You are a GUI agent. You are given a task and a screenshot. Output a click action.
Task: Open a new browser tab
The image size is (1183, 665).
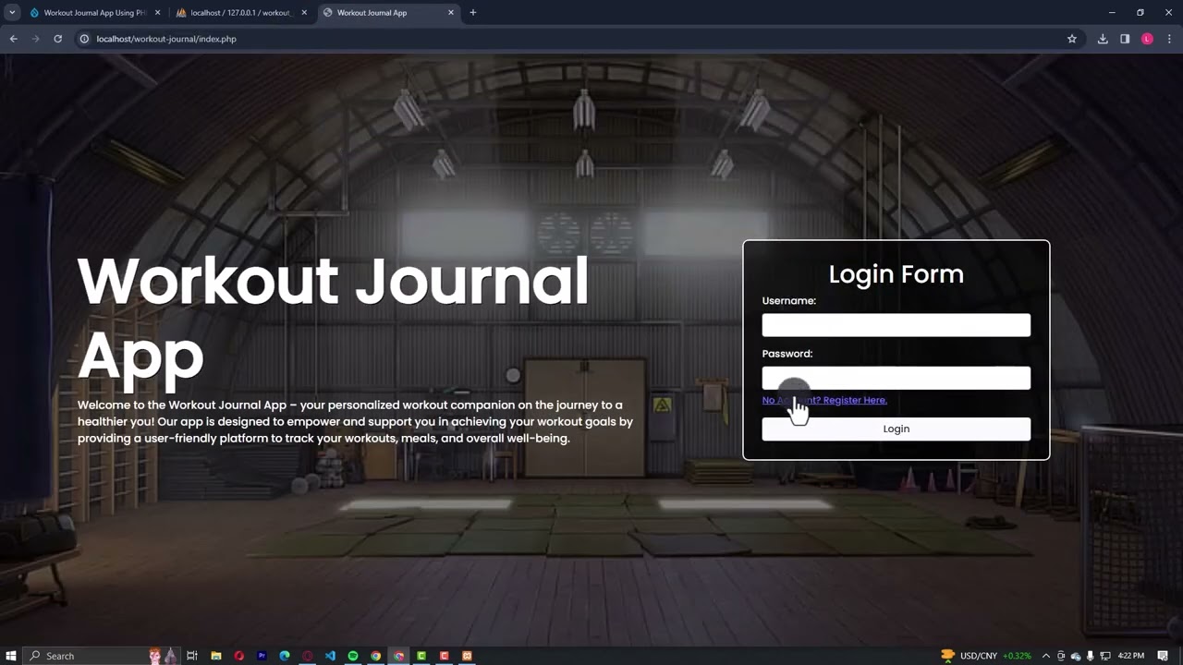(x=473, y=13)
